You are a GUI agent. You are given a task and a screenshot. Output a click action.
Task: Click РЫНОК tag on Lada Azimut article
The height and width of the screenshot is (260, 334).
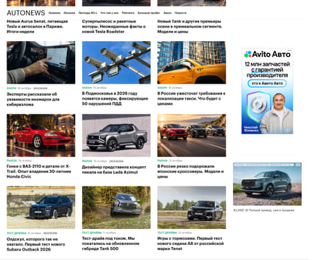tap(87, 161)
